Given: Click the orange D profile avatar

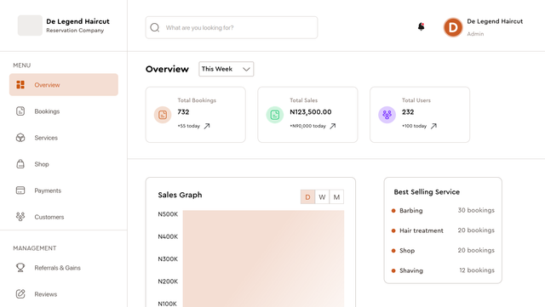Looking at the screenshot, I should [453, 27].
